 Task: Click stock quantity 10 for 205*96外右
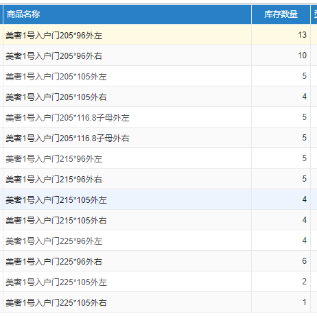coord(302,56)
